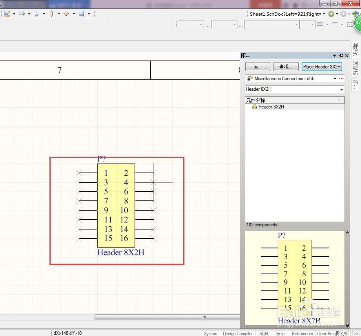Click the Design Compiler status bar button
The image size is (361, 336).
click(238, 334)
